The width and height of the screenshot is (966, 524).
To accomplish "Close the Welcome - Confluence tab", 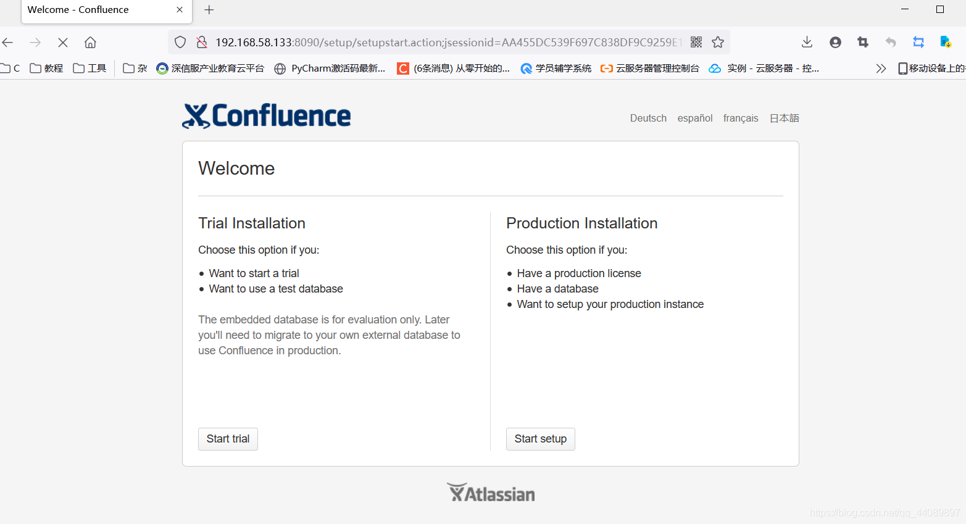I will pos(180,10).
